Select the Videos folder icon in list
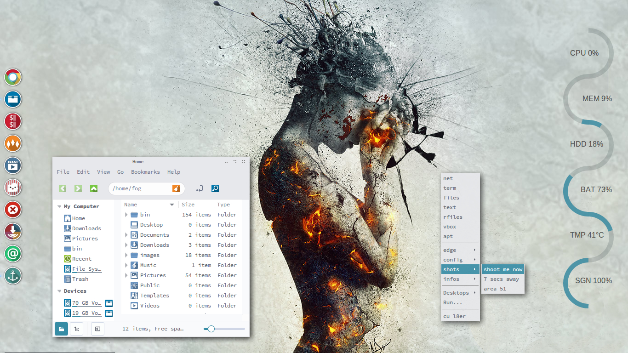This screenshot has width=628, height=353. coord(134,306)
